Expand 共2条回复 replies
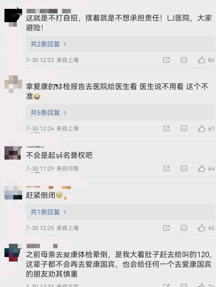This screenshot has height=287, width=216. tap(48, 44)
